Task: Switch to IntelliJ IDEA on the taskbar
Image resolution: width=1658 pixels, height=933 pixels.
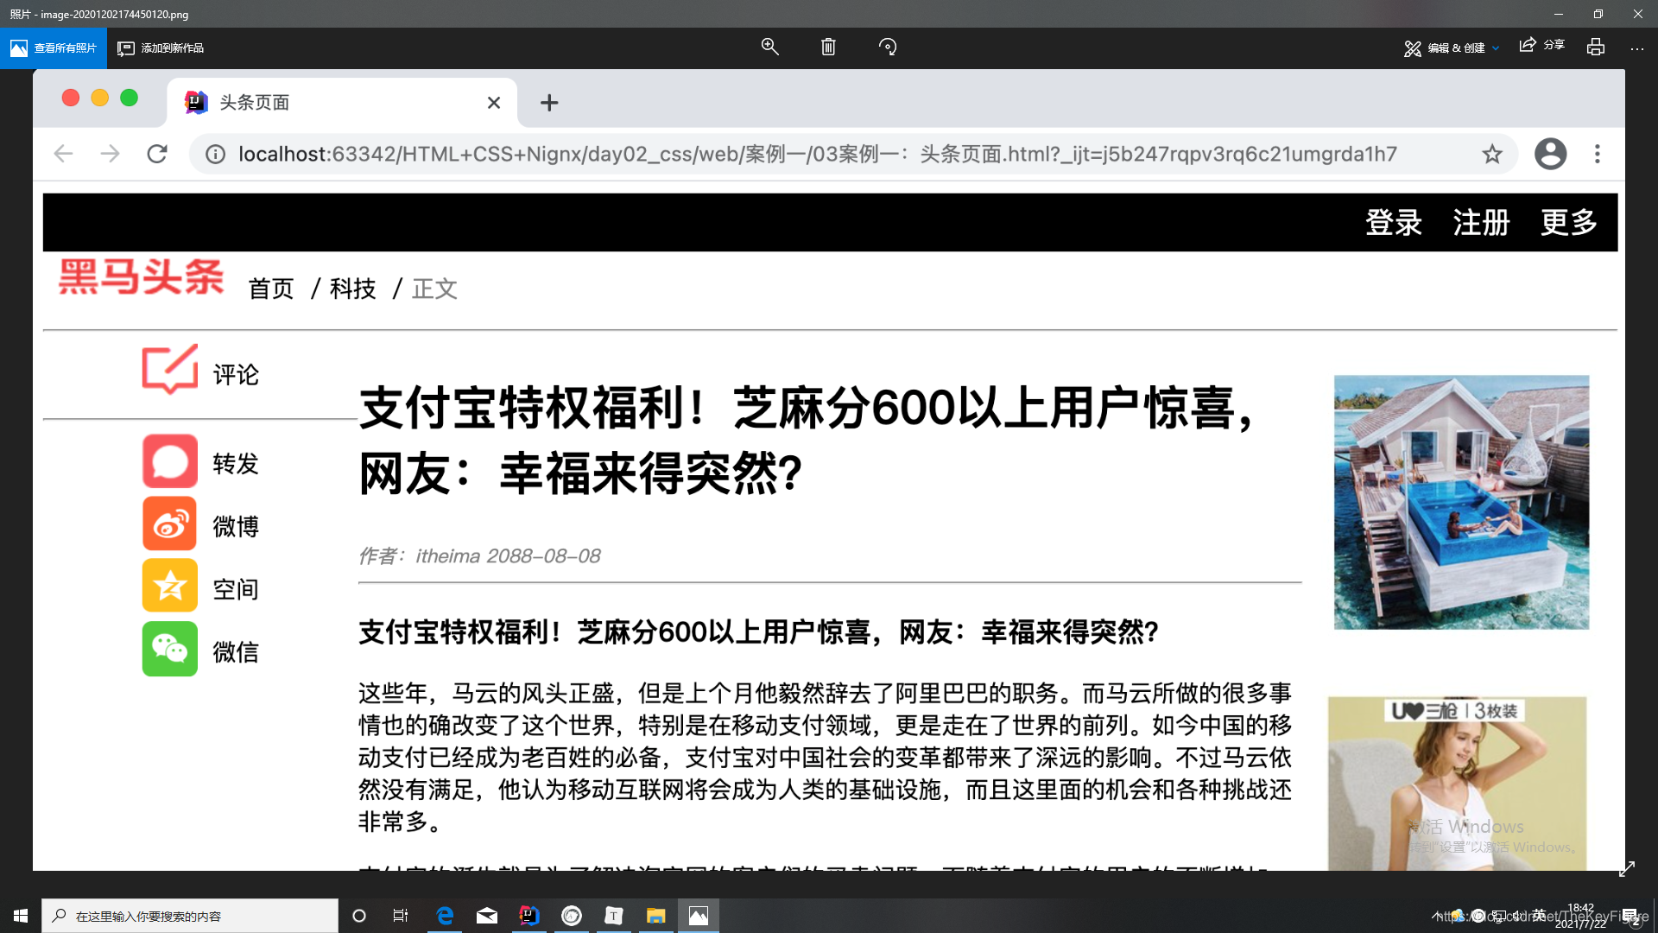Action: (x=529, y=916)
